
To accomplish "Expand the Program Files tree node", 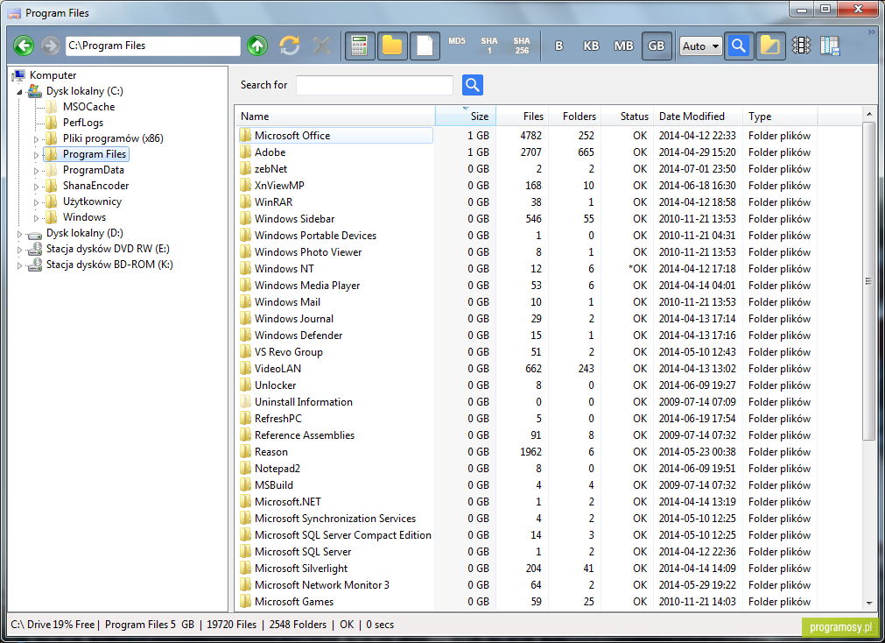I will point(36,155).
